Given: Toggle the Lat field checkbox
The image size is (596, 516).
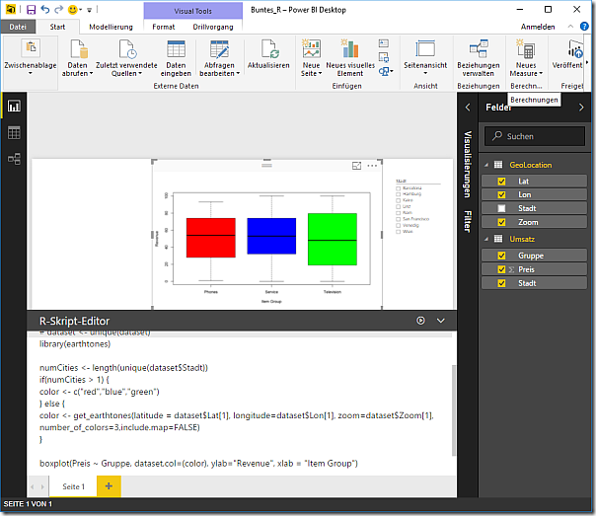Looking at the screenshot, I should pos(501,182).
